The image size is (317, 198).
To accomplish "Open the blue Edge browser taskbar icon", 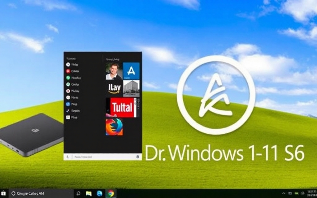I will pos(99,194).
